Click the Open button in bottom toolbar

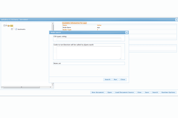pyautogui.click(x=109, y=92)
